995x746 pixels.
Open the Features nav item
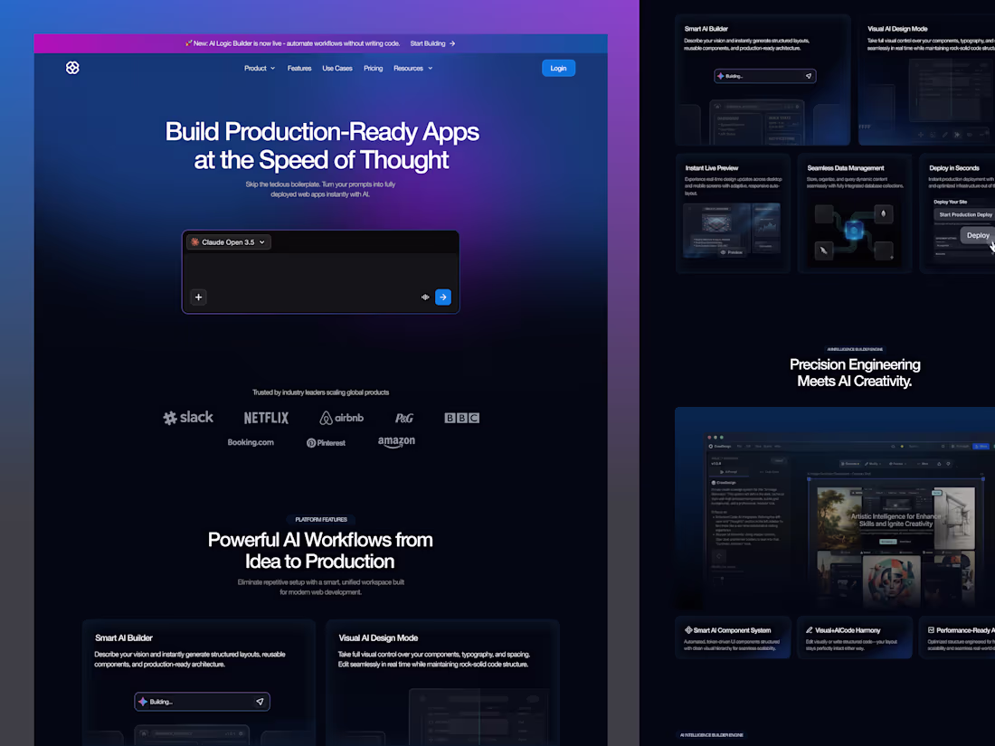[298, 69]
